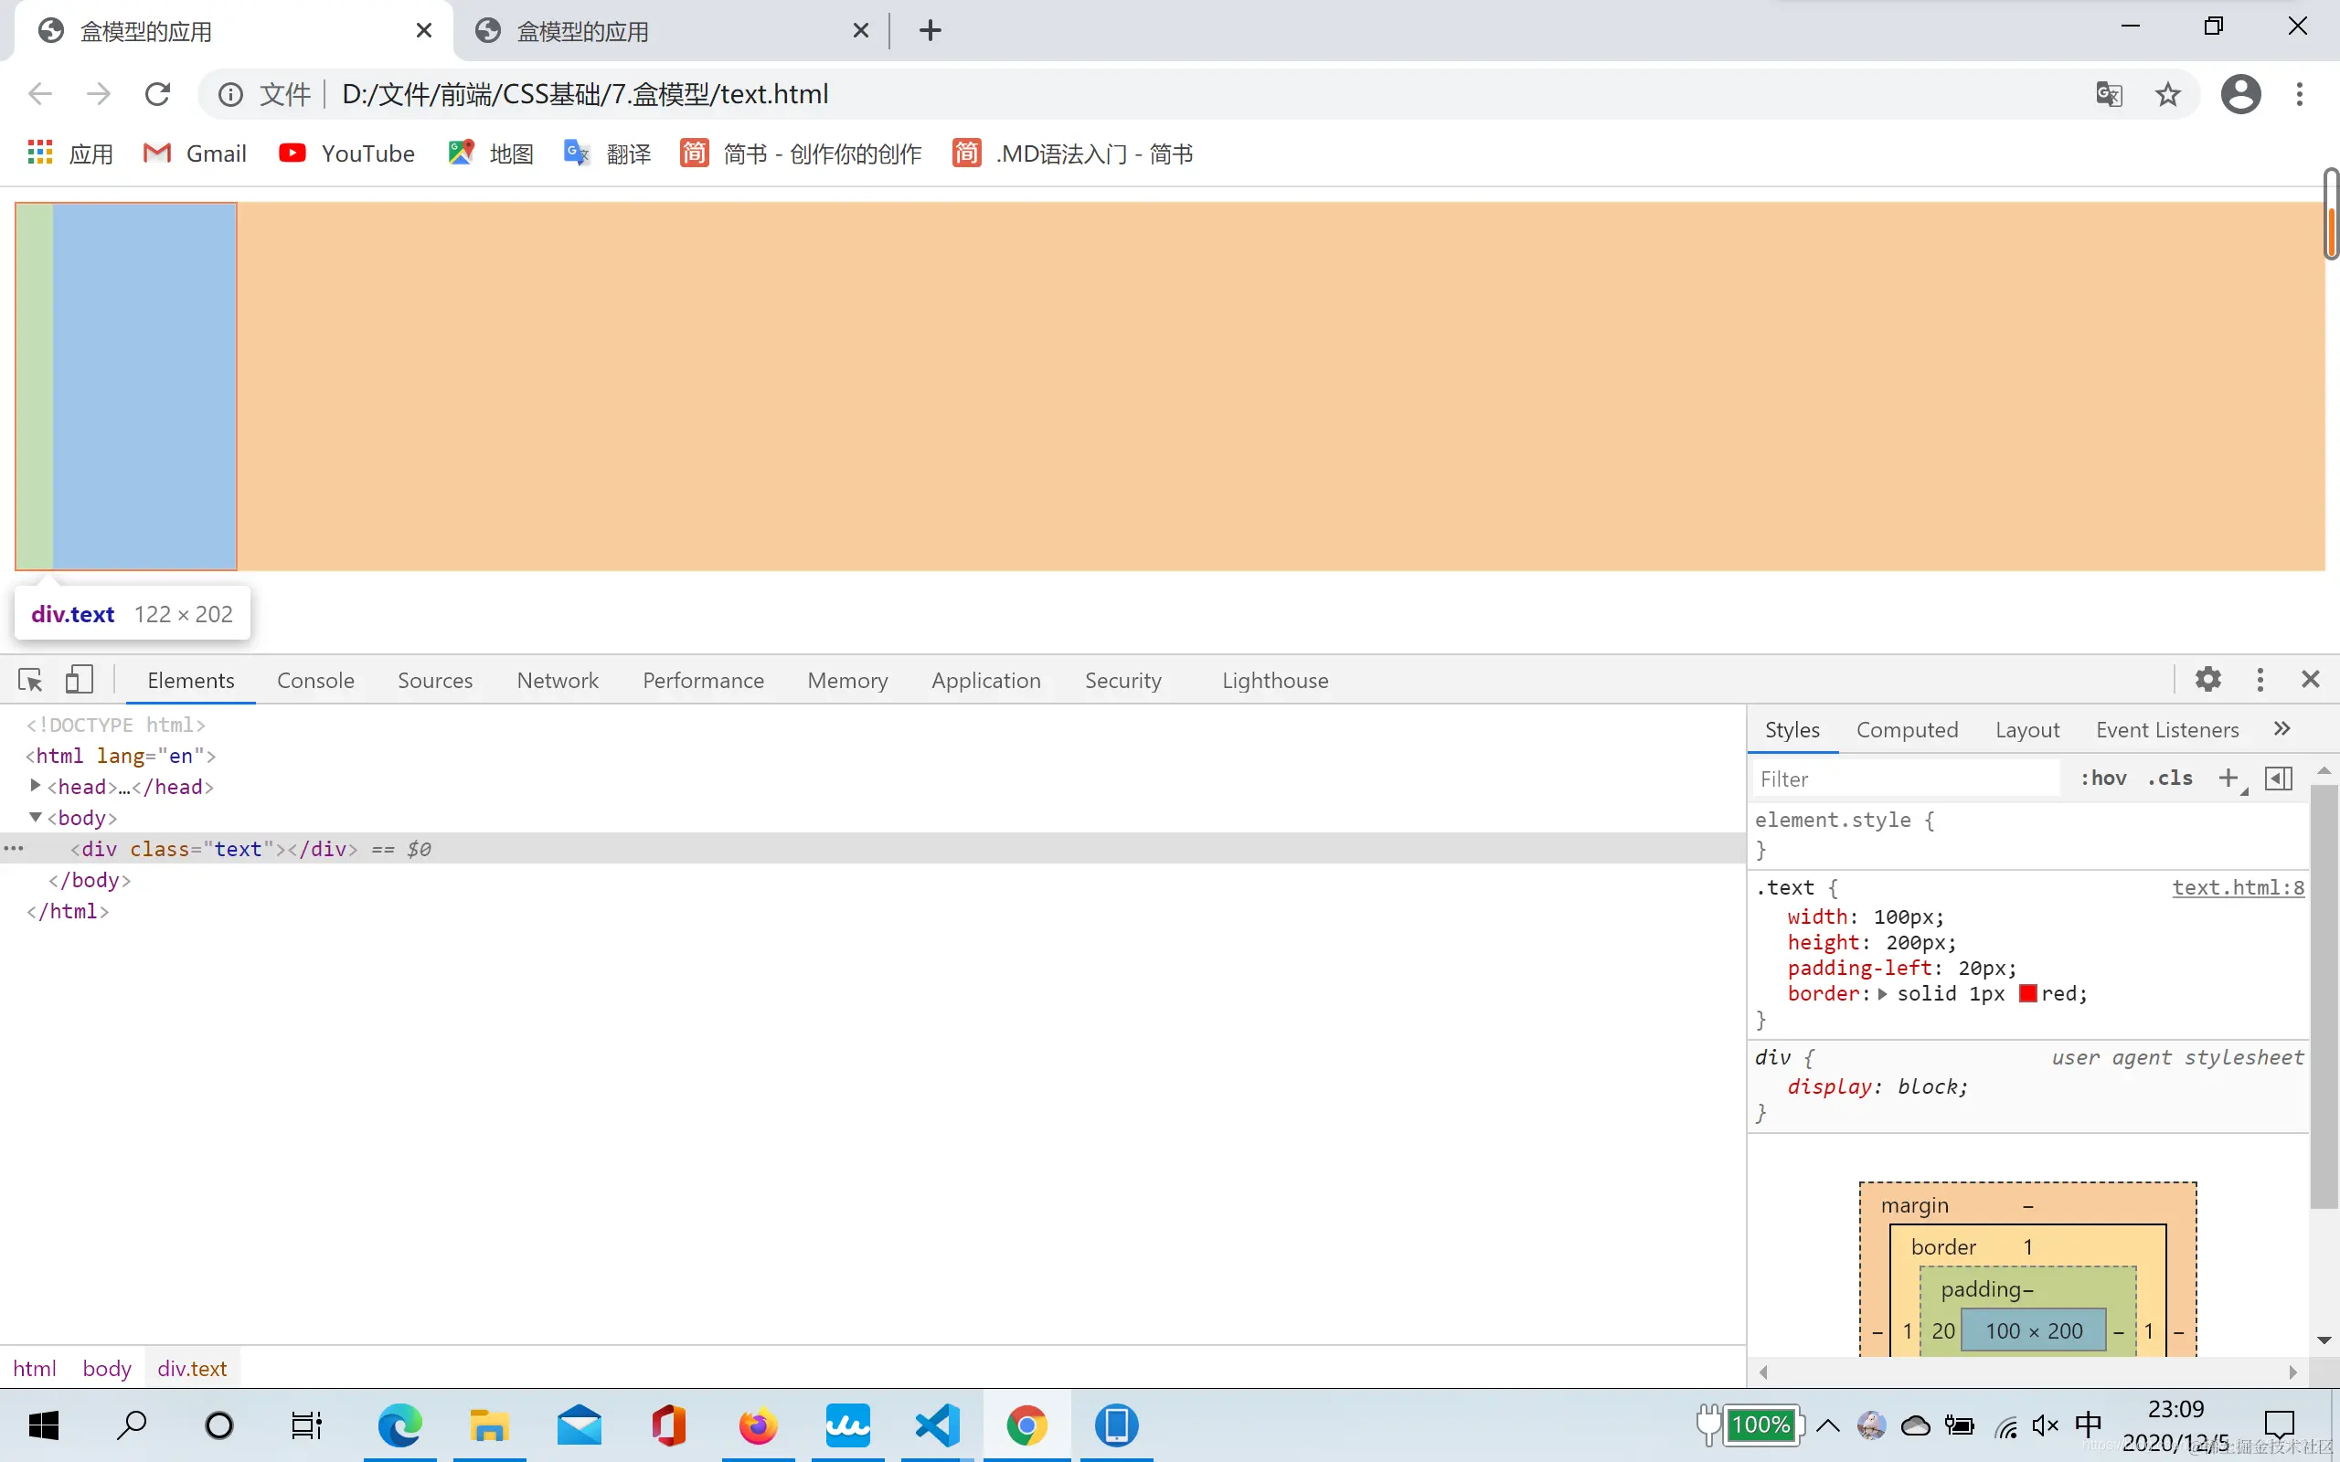Open DevTools settings gear

[x=2207, y=680]
